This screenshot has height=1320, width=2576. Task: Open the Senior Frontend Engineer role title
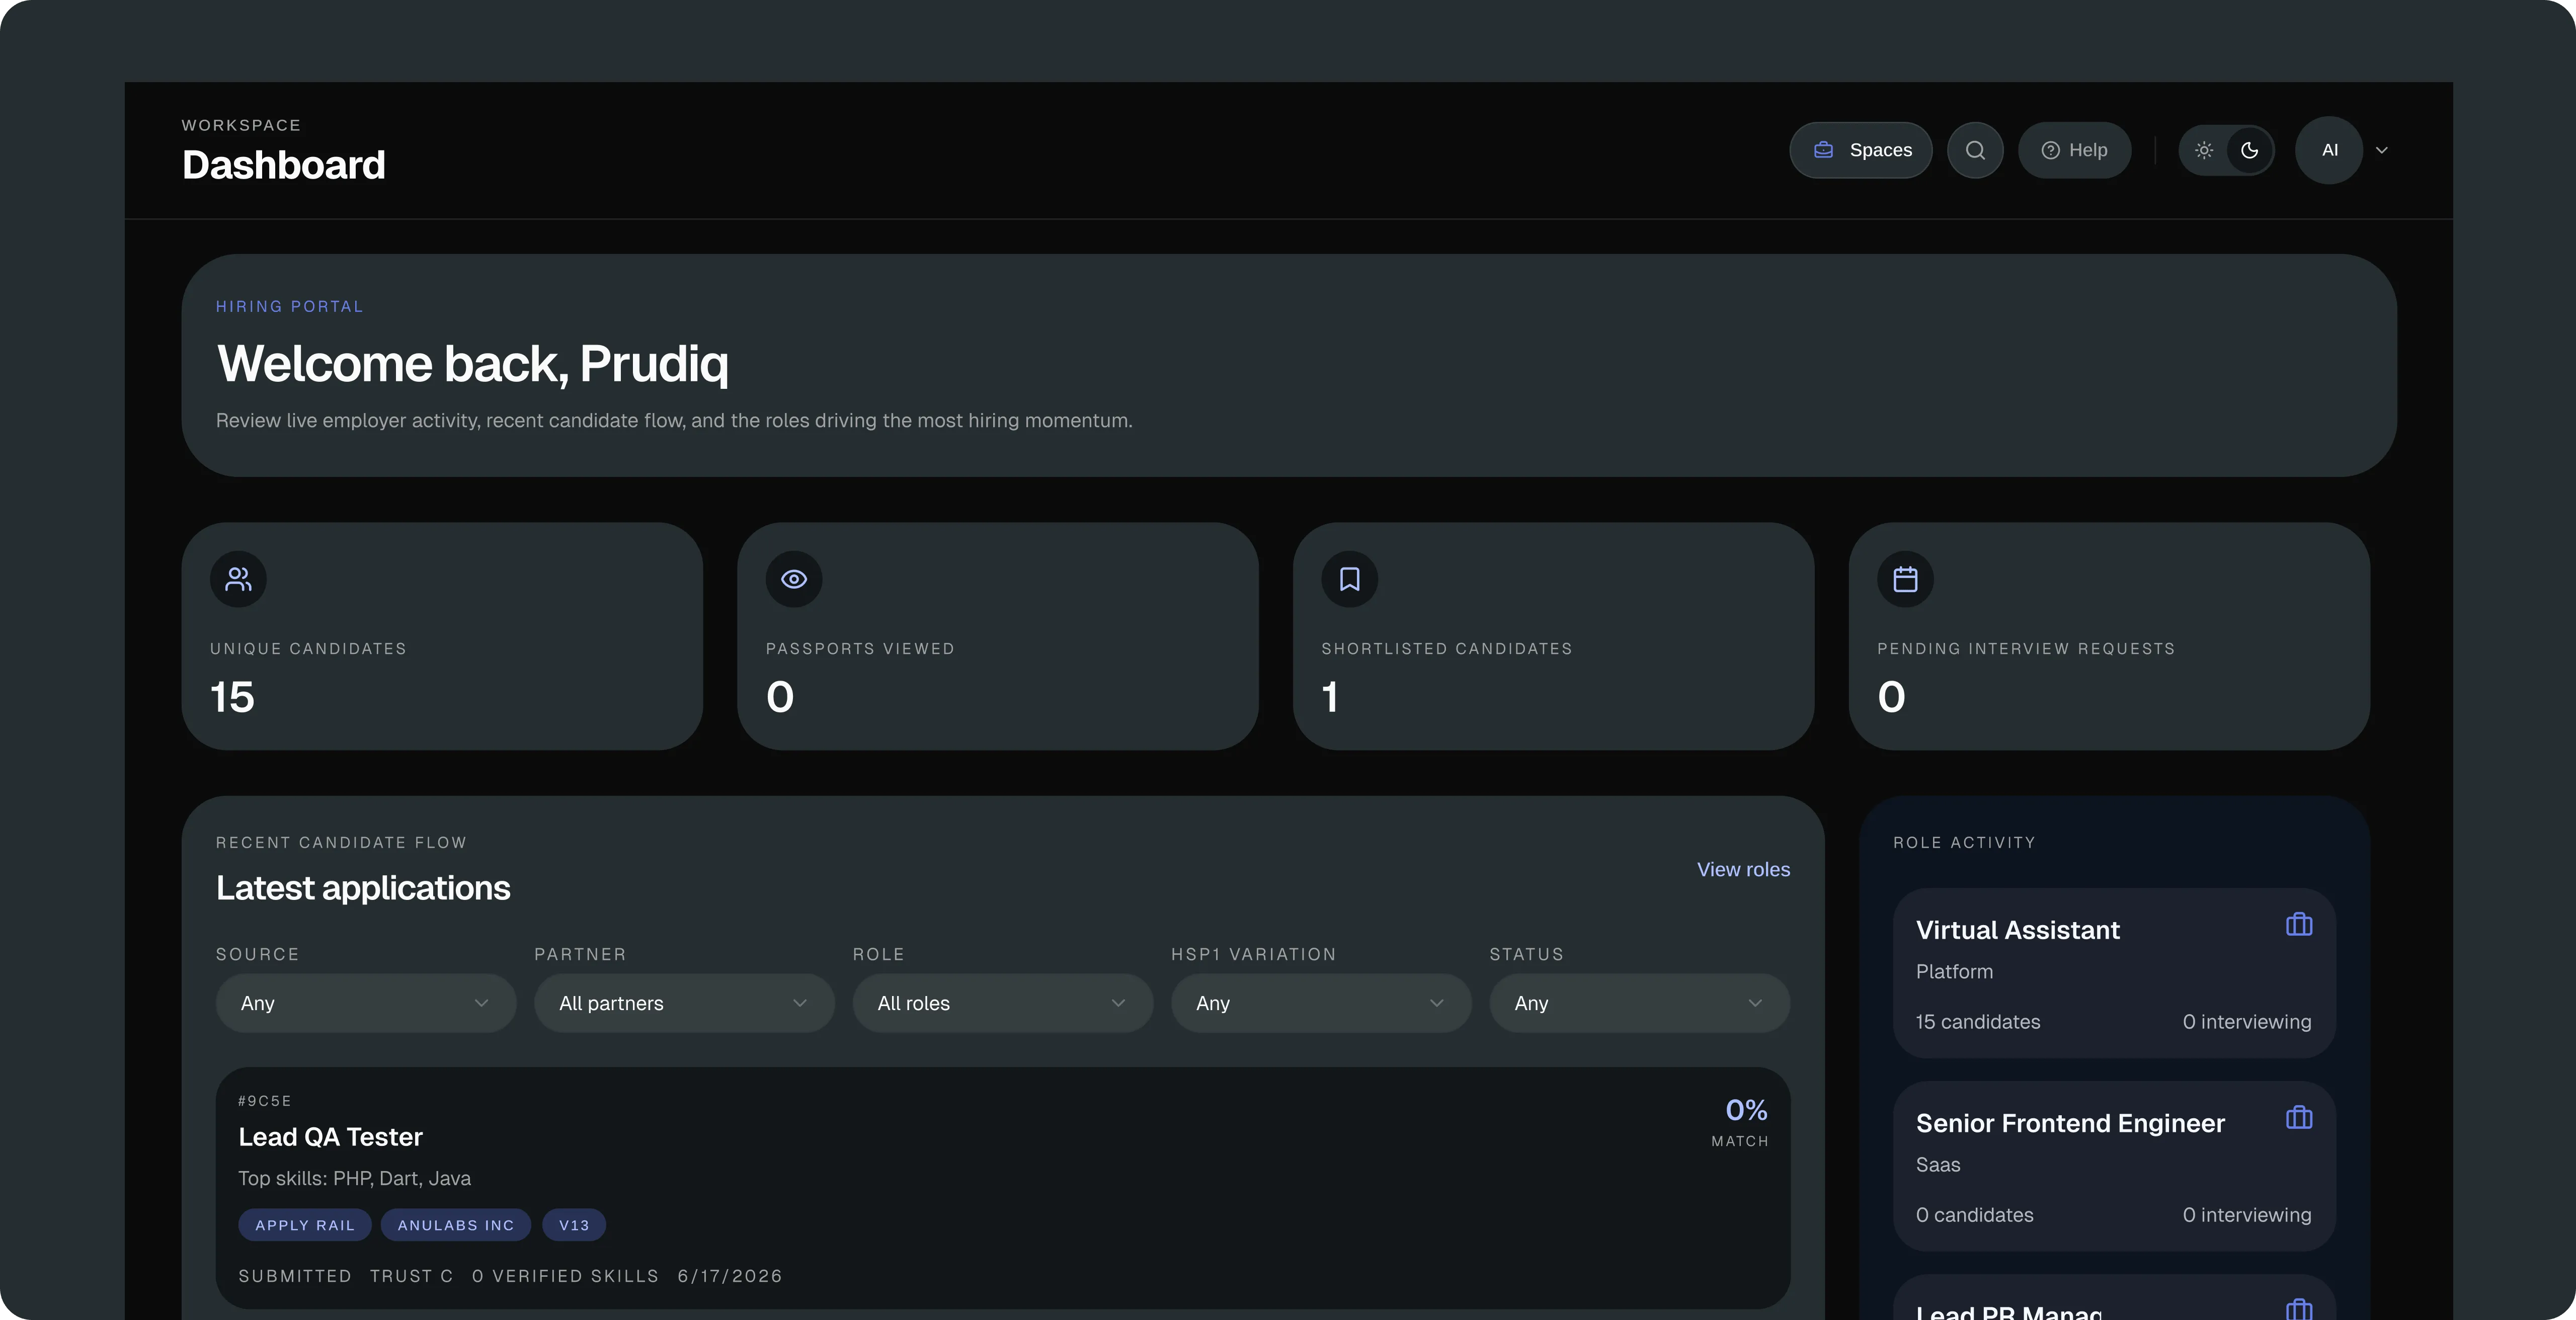pos(2070,1124)
